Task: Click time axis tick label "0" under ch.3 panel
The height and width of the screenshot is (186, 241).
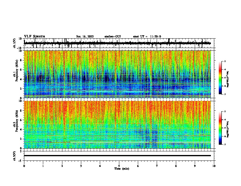Action: pyautogui.click(x=24, y=166)
